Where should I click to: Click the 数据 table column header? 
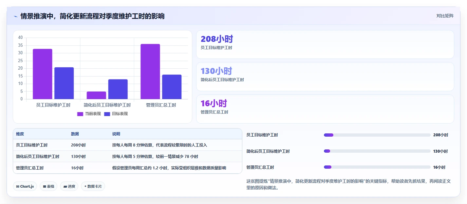[x=75, y=134]
